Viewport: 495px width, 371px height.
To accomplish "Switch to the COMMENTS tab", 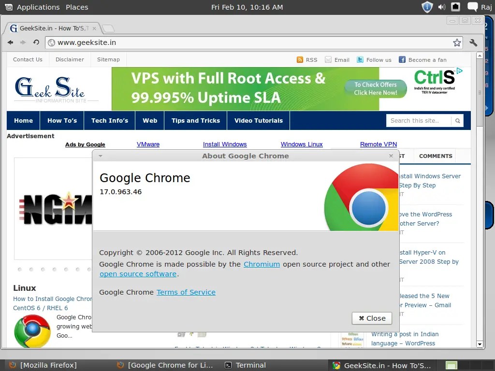I will pos(436,156).
